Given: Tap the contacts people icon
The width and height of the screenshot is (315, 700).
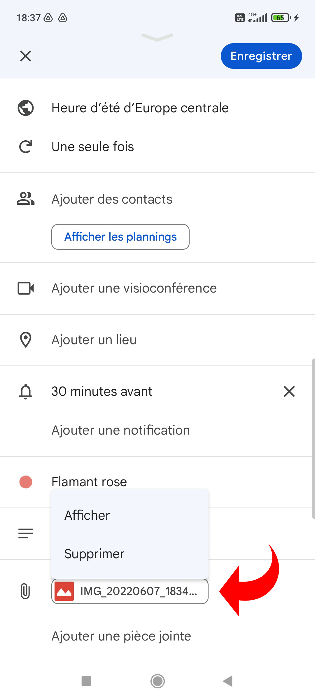Looking at the screenshot, I should pyautogui.click(x=26, y=199).
